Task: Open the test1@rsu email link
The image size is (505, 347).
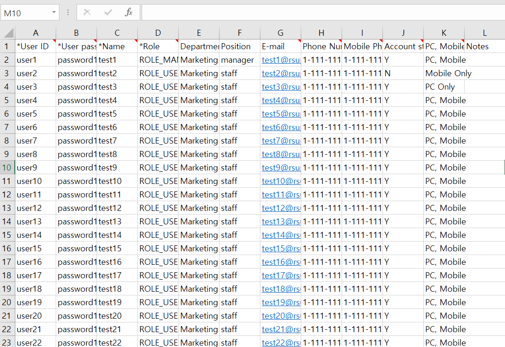Action: (x=281, y=60)
